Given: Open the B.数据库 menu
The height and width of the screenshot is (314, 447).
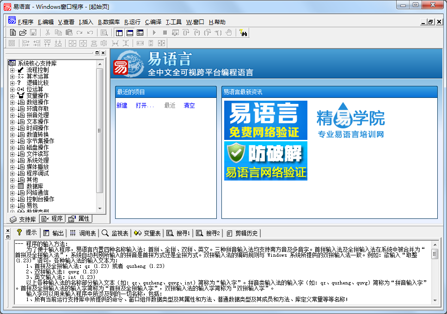Looking at the screenshot, I should (x=109, y=22).
